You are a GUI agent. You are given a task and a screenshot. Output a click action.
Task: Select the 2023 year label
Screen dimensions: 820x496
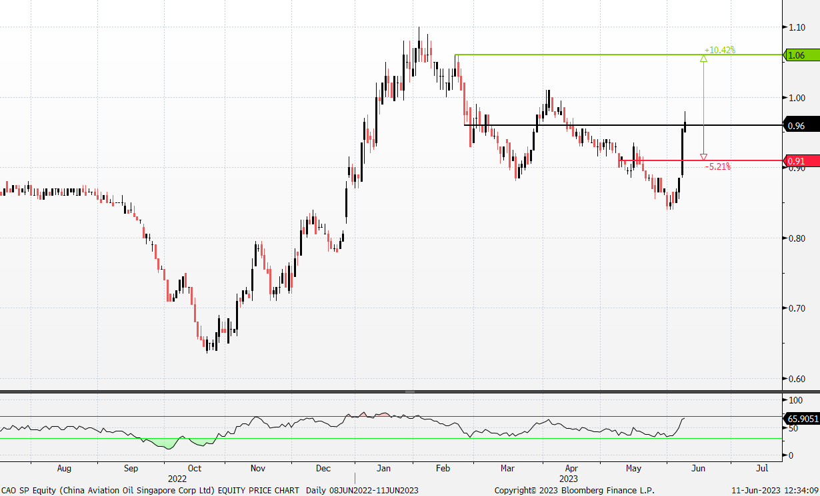pyautogui.click(x=568, y=478)
